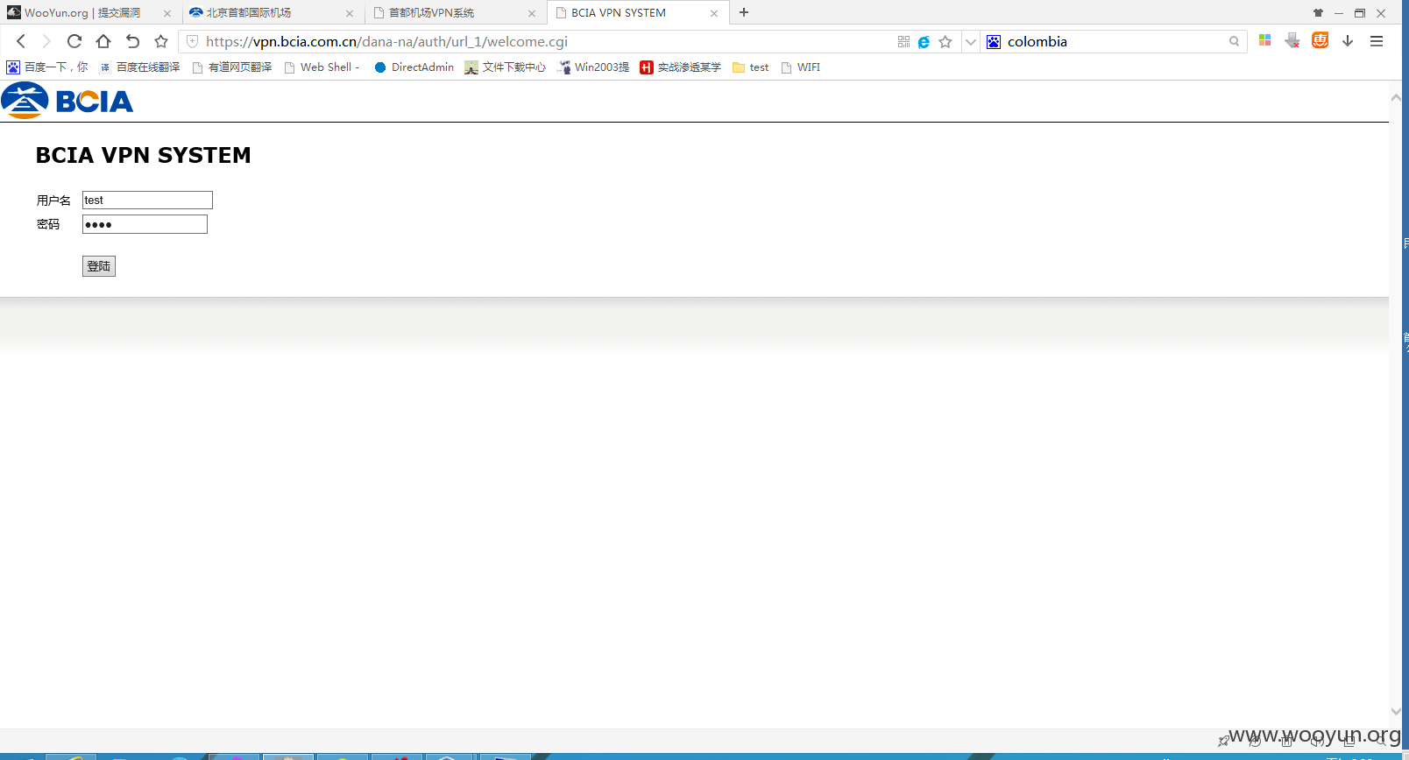Close the BCIA VPN SYSTEM tab

tap(714, 13)
